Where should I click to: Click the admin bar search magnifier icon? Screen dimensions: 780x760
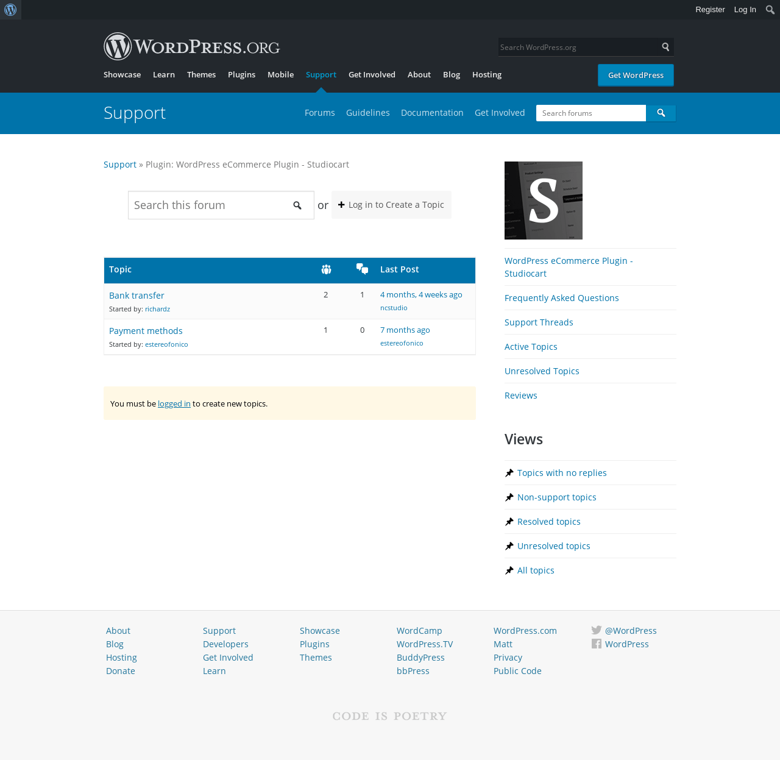click(770, 10)
